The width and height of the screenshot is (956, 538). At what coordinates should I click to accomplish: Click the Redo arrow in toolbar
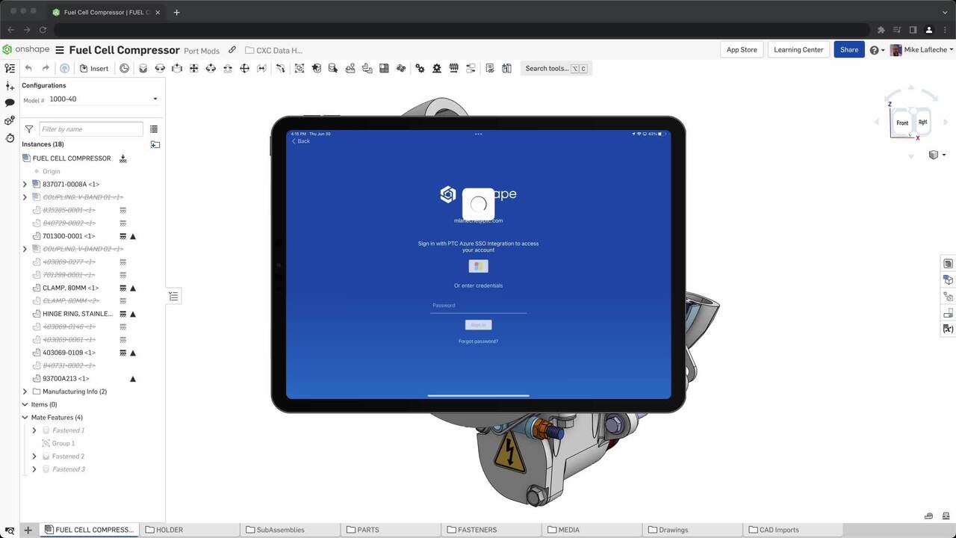46,68
